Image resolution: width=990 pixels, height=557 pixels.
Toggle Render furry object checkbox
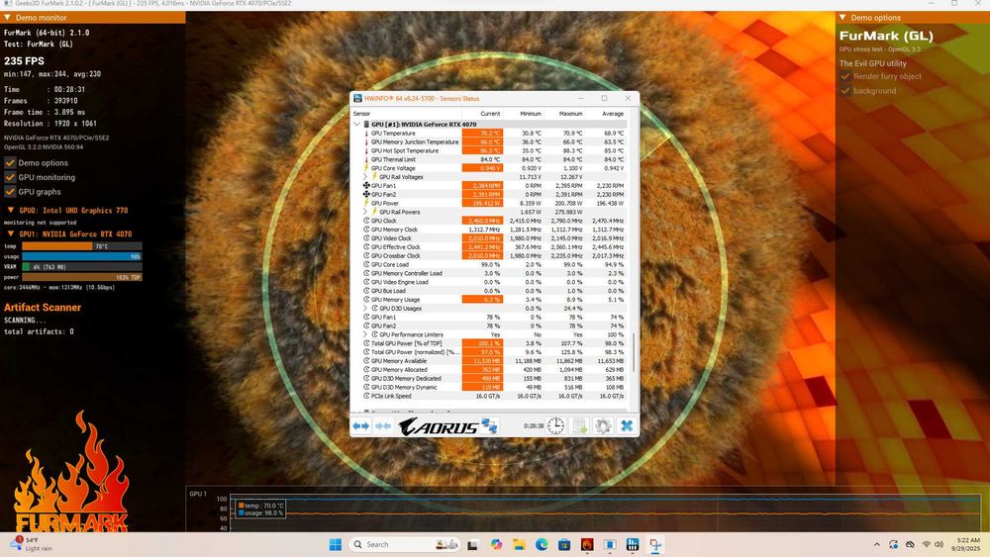[845, 76]
